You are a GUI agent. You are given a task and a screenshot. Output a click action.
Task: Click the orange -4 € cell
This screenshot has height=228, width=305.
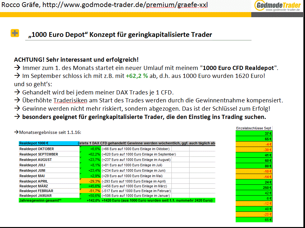pyautogui.click(x=254, y=144)
